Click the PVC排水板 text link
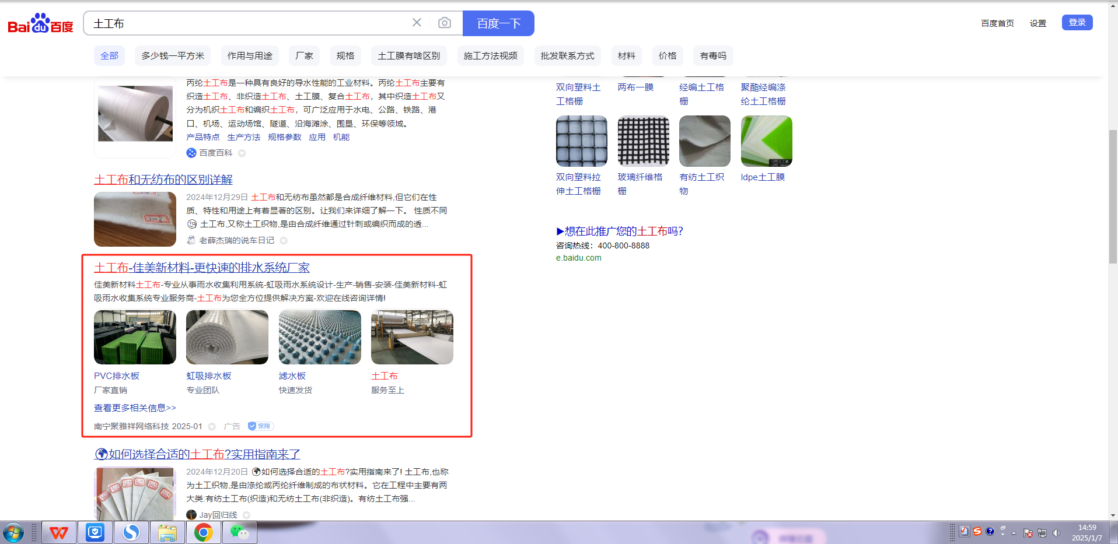Screen dimensions: 1118x544 [x=117, y=376]
